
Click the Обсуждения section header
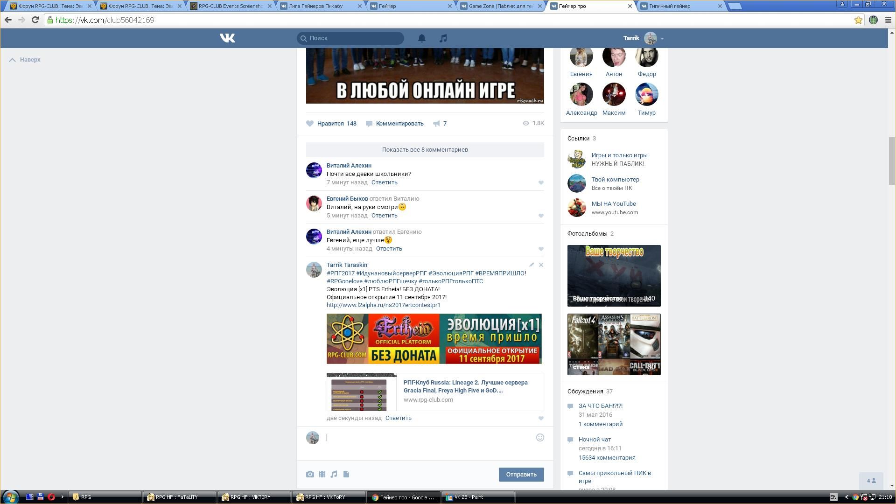pyautogui.click(x=585, y=392)
